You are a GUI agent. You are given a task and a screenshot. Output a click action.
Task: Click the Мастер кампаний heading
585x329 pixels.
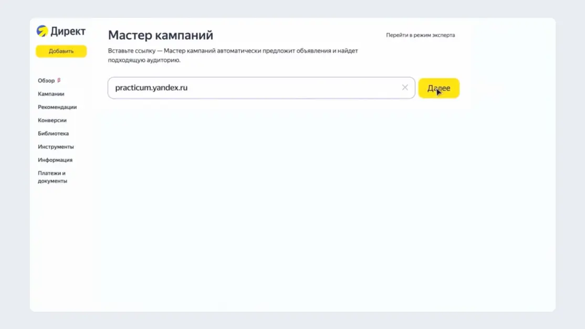point(161,35)
